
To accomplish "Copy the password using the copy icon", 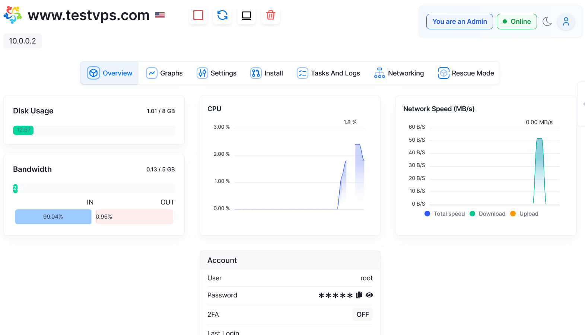I will click(x=359, y=295).
